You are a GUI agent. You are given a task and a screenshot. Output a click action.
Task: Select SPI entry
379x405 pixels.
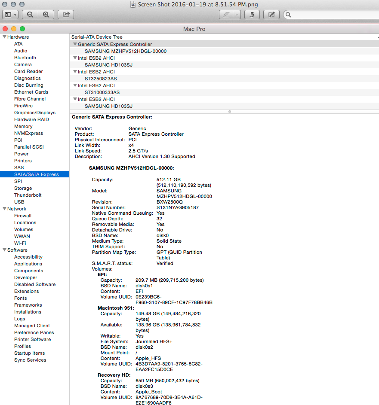pos(18,181)
